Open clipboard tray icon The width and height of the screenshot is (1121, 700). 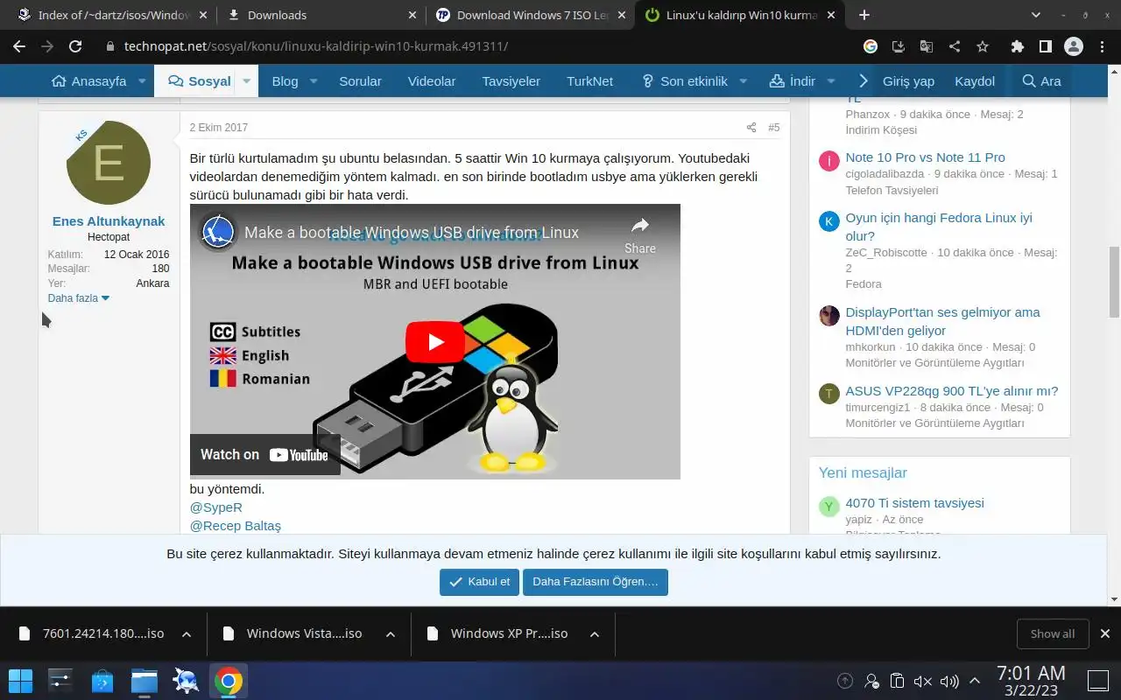click(897, 681)
